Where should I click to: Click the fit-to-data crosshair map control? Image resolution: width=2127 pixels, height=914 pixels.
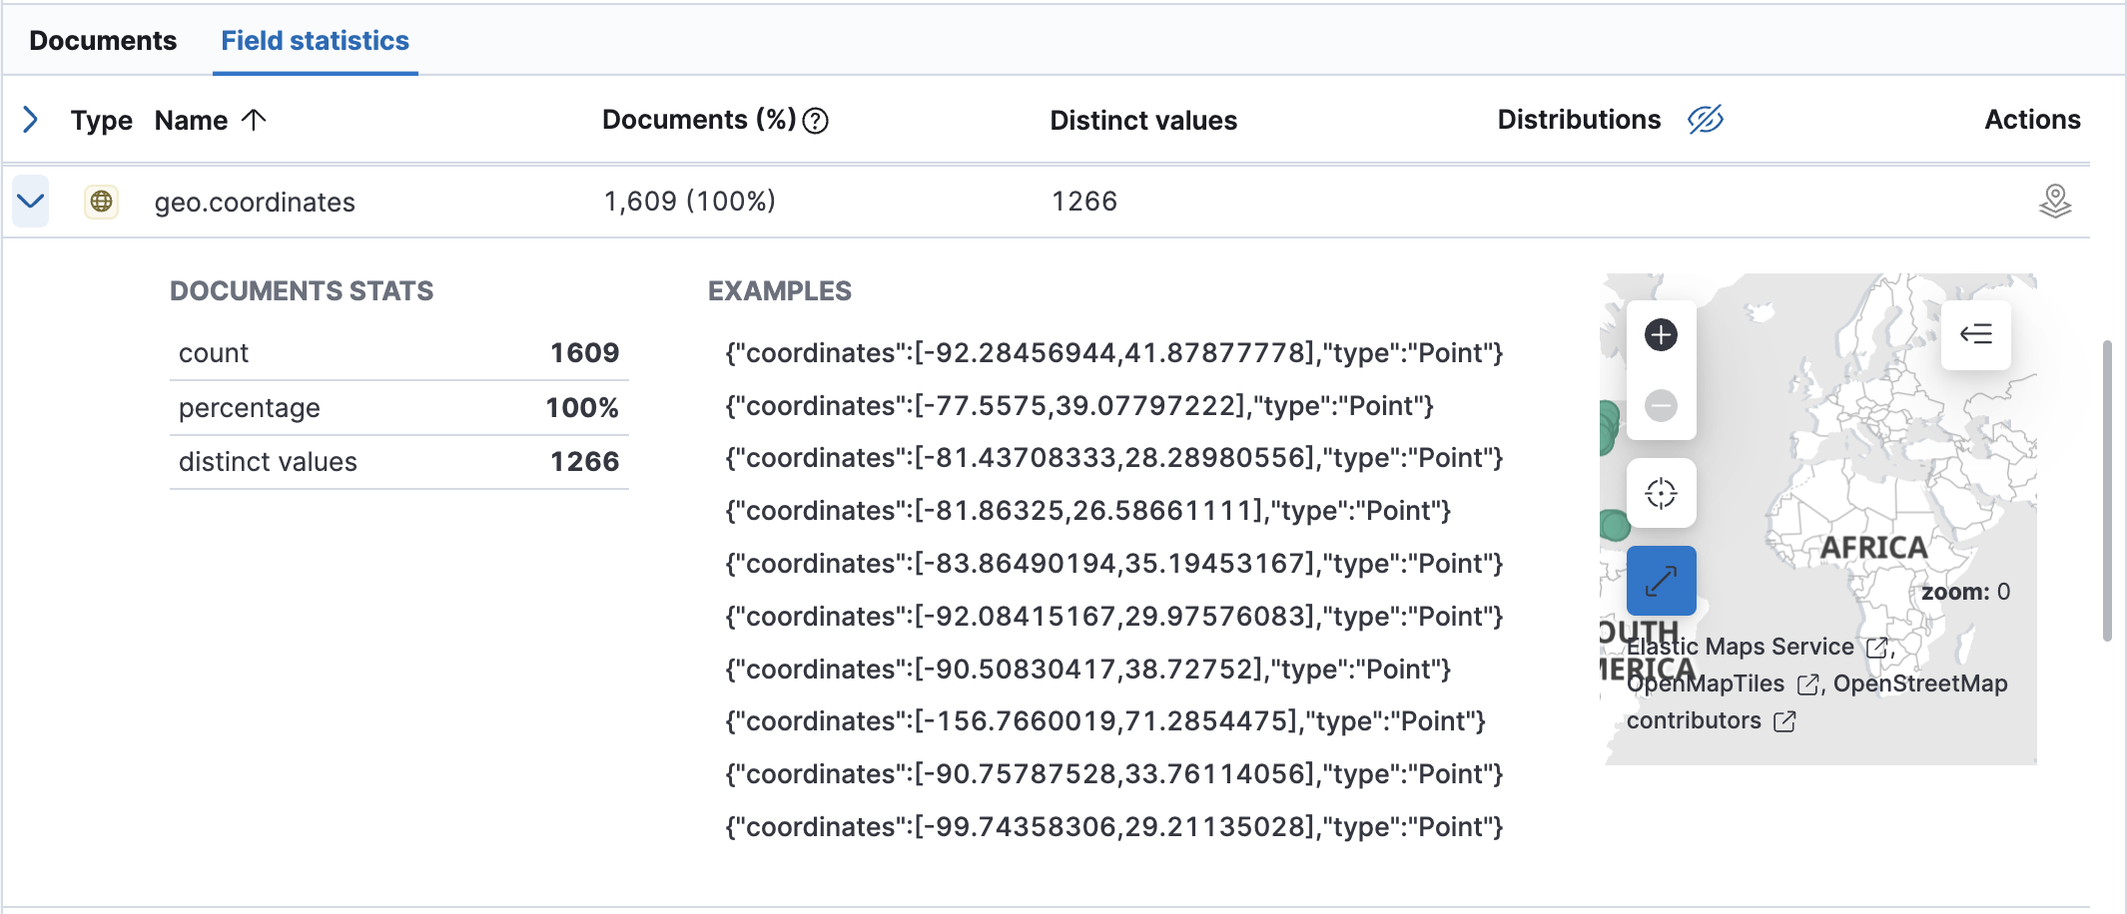(x=1661, y=492)
